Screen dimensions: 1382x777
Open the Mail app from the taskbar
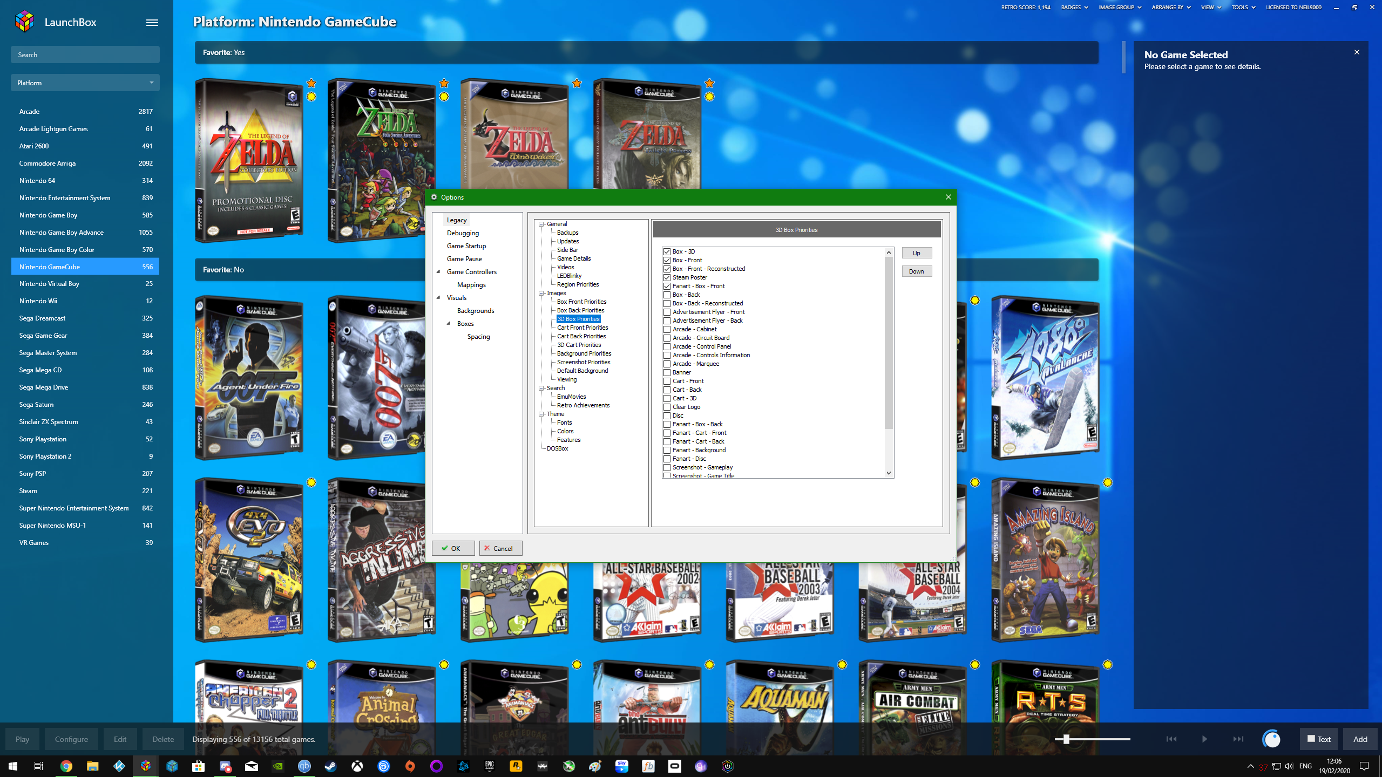[252, 766]
